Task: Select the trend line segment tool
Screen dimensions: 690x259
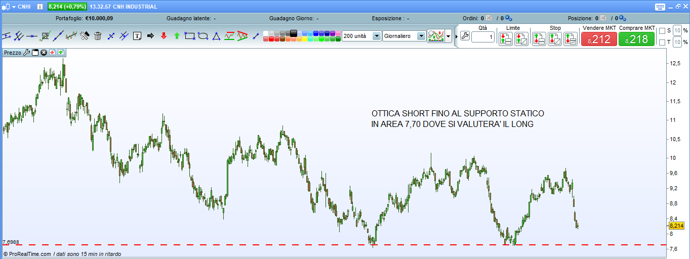Action: click(58, 36)
